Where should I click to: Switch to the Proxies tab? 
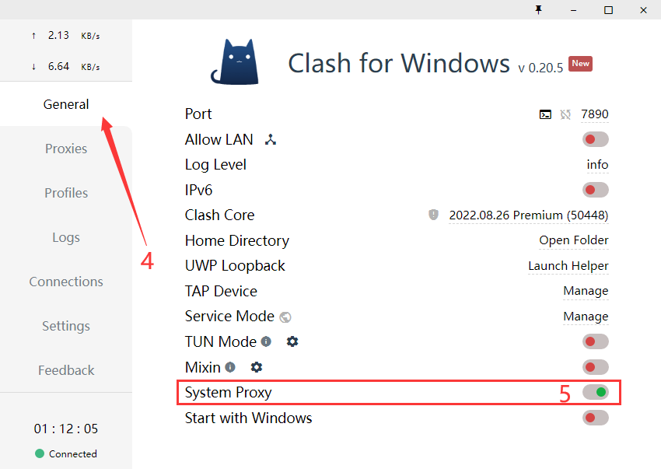[66, 149]
